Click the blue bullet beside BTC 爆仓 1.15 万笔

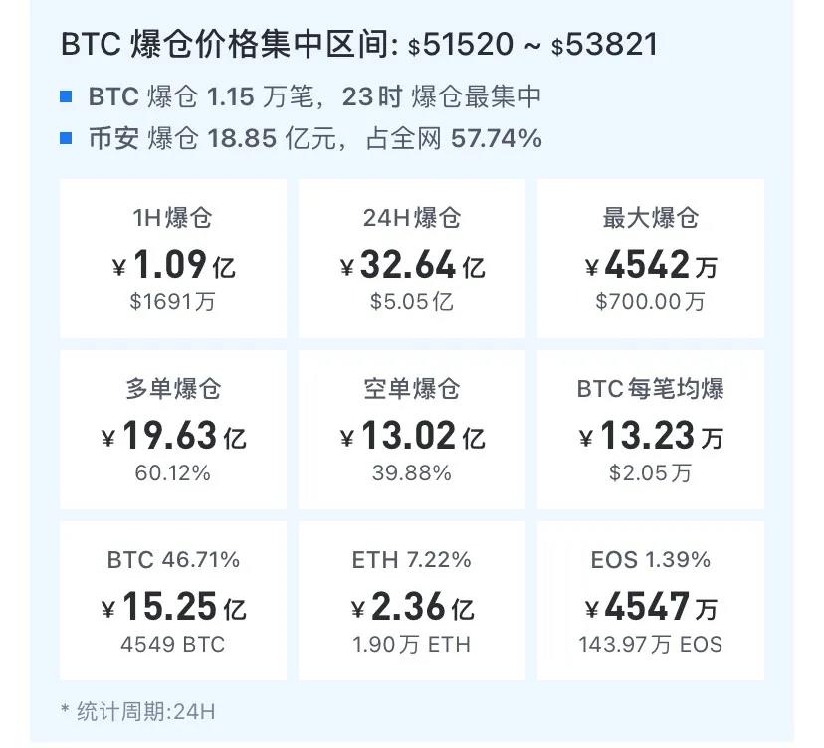tap(66, 96)
